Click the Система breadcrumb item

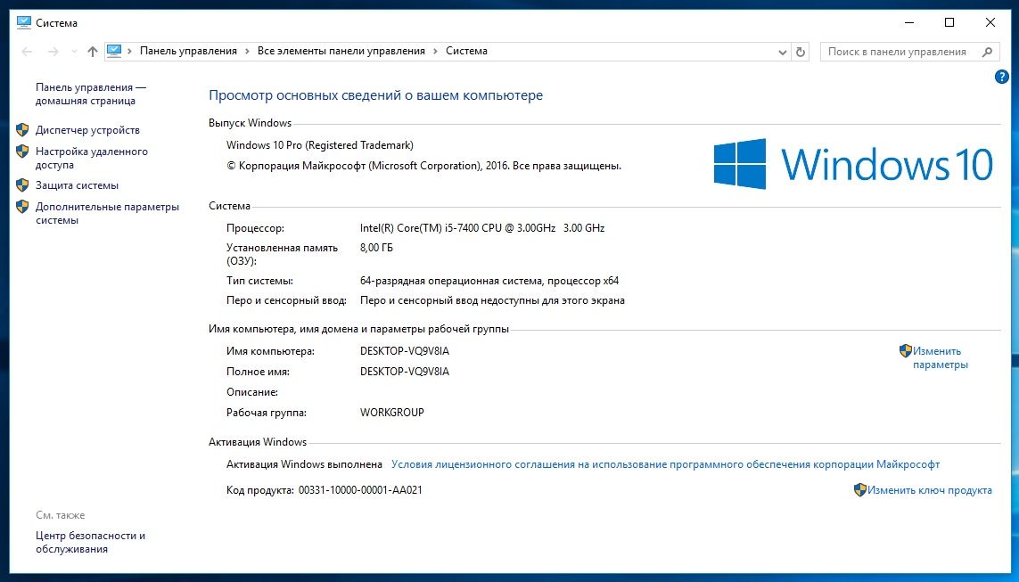point(466,51)
